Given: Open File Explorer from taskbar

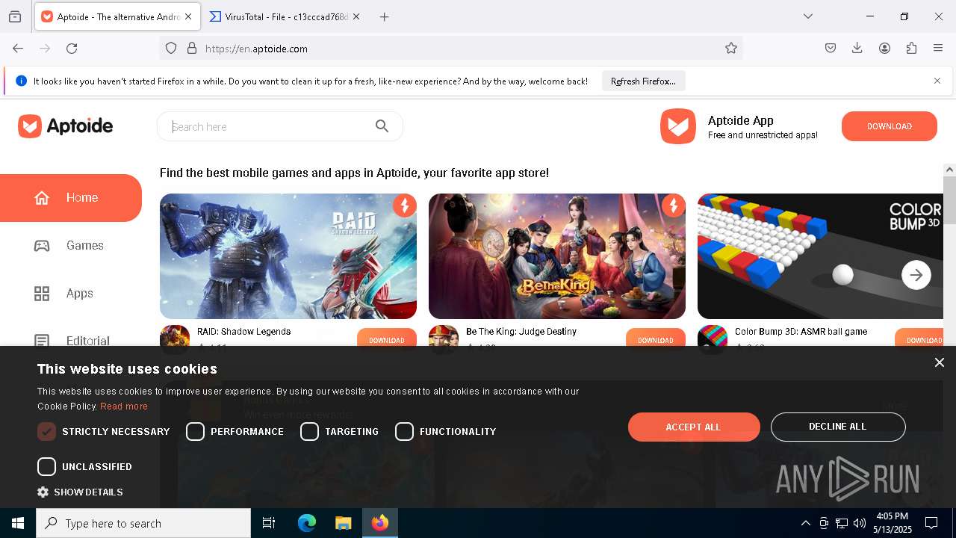Looking at the screenshot, I should pos(343,523).
